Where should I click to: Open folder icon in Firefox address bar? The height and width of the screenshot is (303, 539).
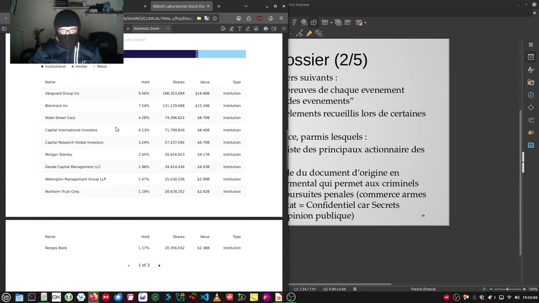click(x=199, y=19)
